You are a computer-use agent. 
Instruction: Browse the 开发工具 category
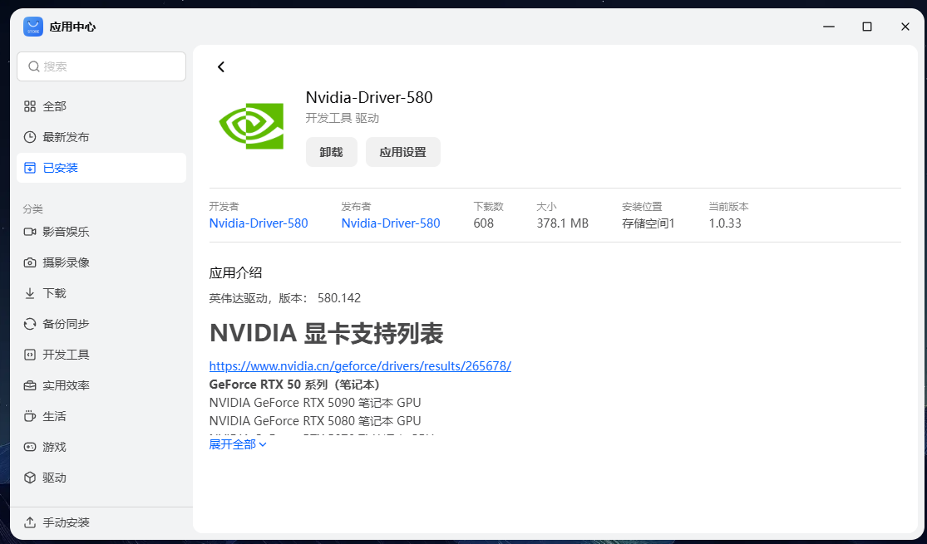click(x=101, y=355)
